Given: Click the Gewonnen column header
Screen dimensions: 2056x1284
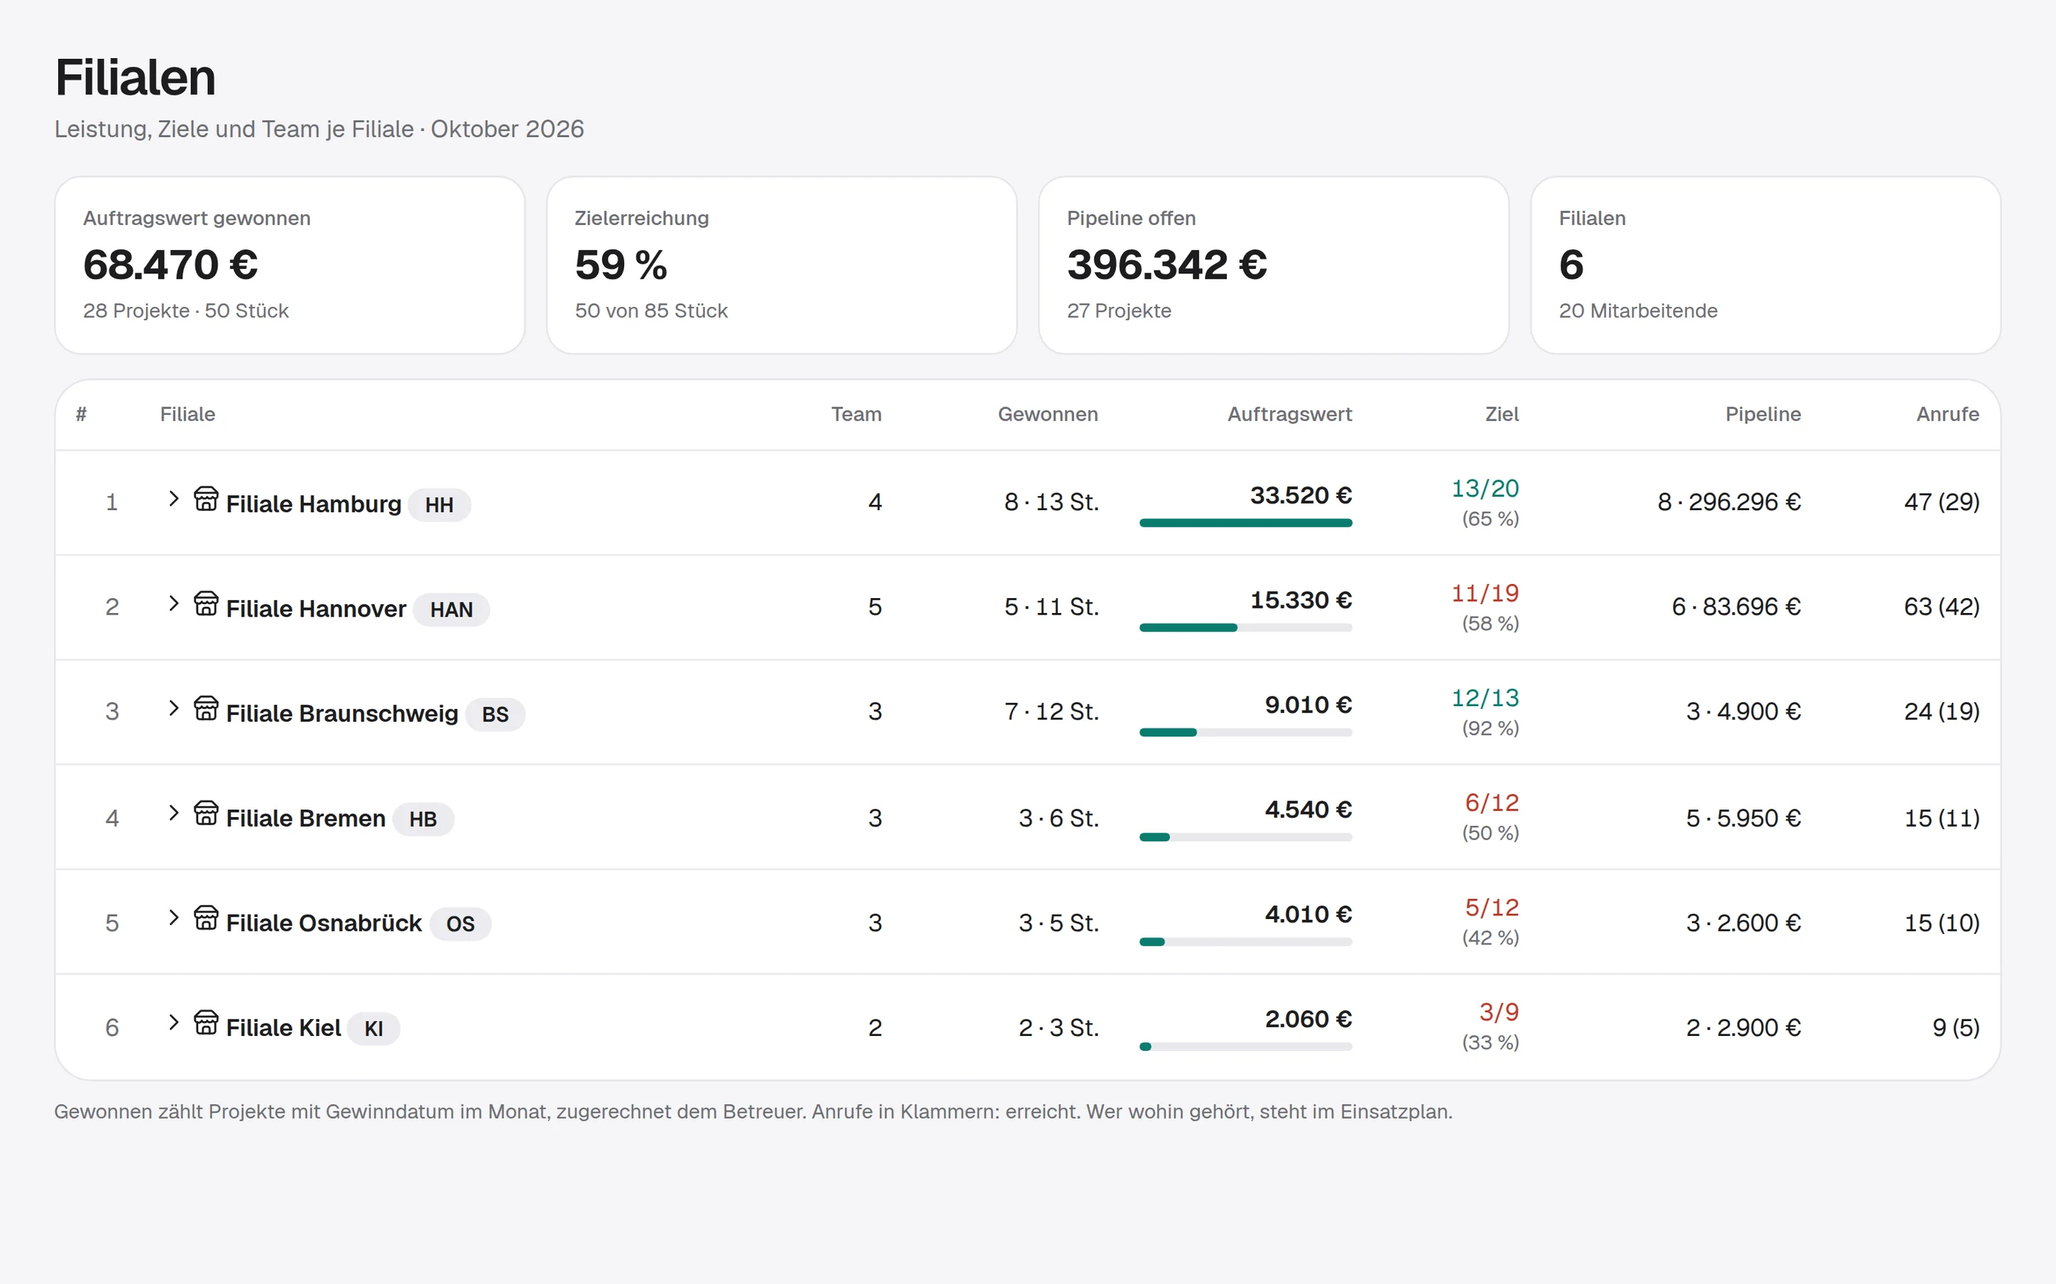Looking at the screenshot, I should pos(1047,414).
